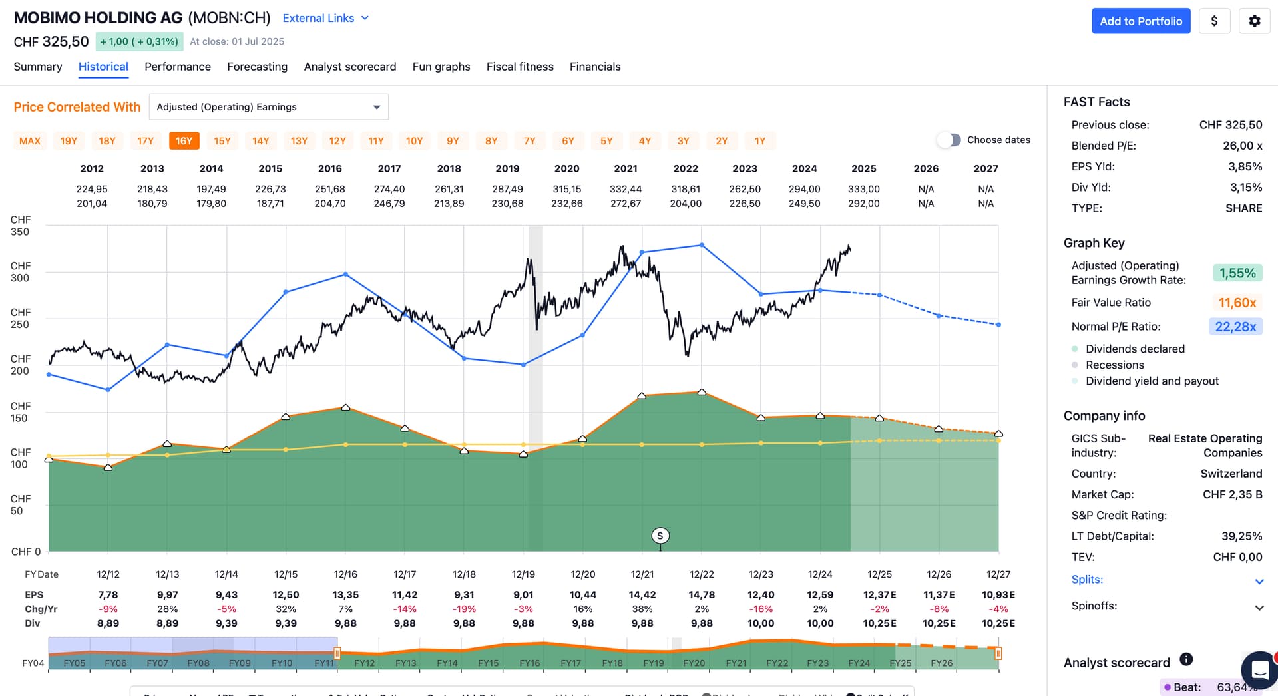Click the 12/22 earnings triangle marker
Screen dimensions: 1278x696
pyautogui.click(x=702, y=392)
